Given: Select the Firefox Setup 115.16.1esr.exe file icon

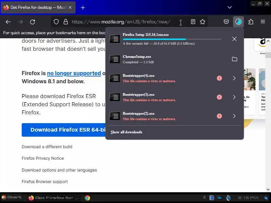Looking at the screenshot, I should [x=115, y=39].
